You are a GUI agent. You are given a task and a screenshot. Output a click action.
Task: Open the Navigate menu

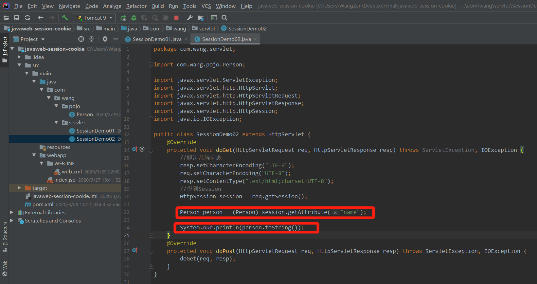[x=69, y=6]
